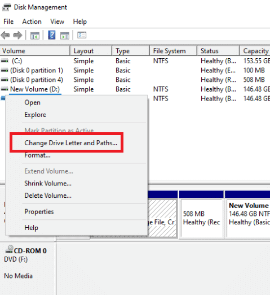The width and height of the screenshot is (270, 295).
Task: Select Shrink Volume from context menu
Action: click(48, 183)
